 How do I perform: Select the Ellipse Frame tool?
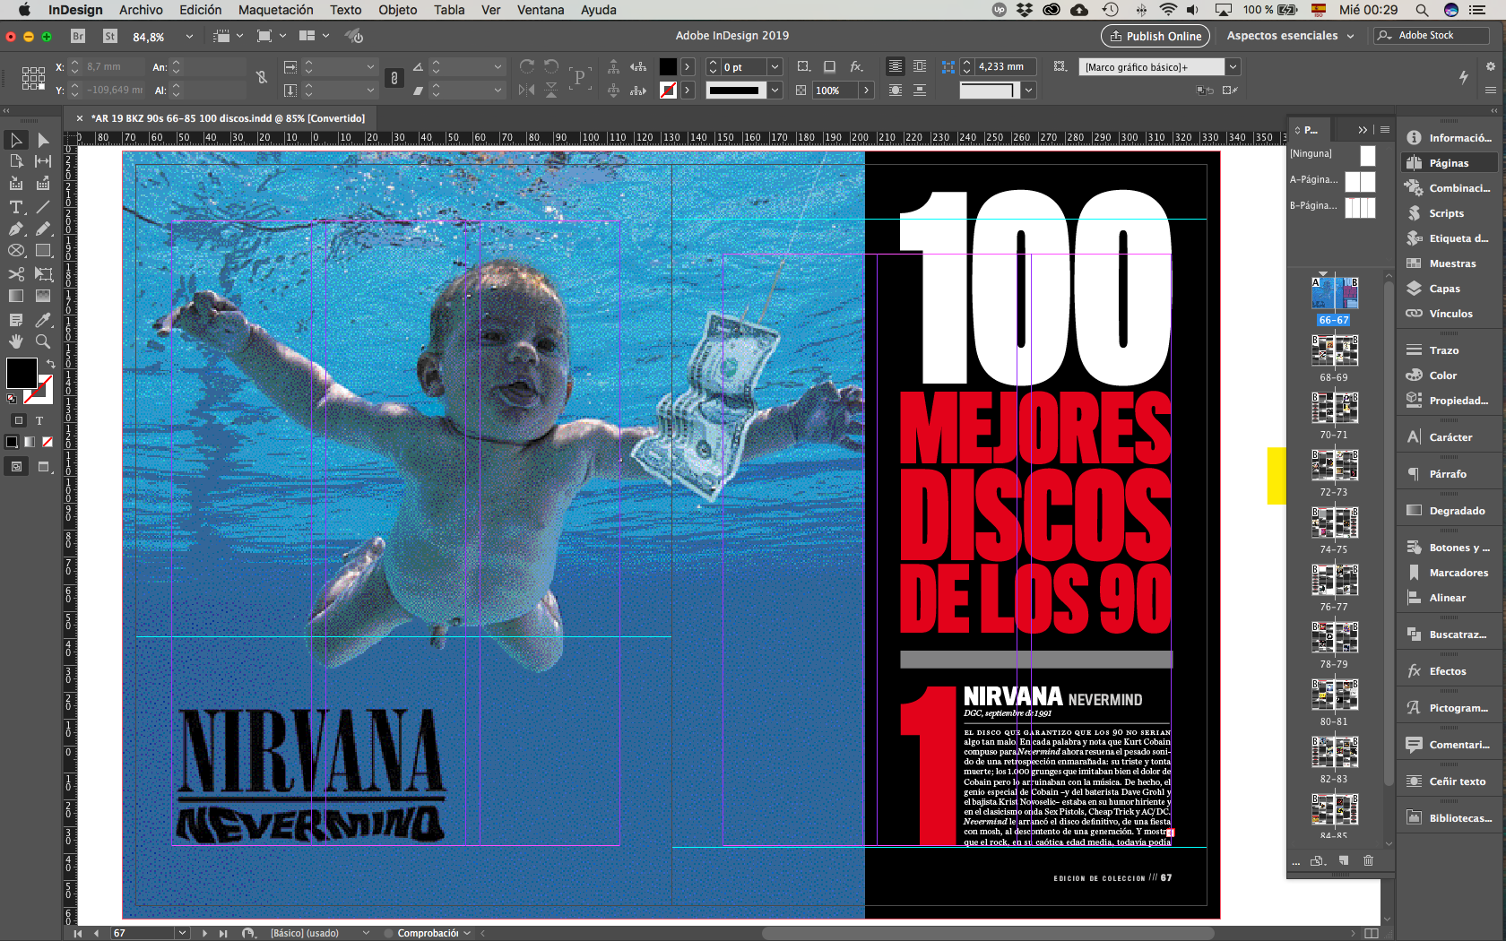click(16, 251)
